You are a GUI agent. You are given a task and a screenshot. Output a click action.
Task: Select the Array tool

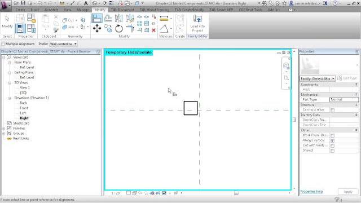point(139,23)
